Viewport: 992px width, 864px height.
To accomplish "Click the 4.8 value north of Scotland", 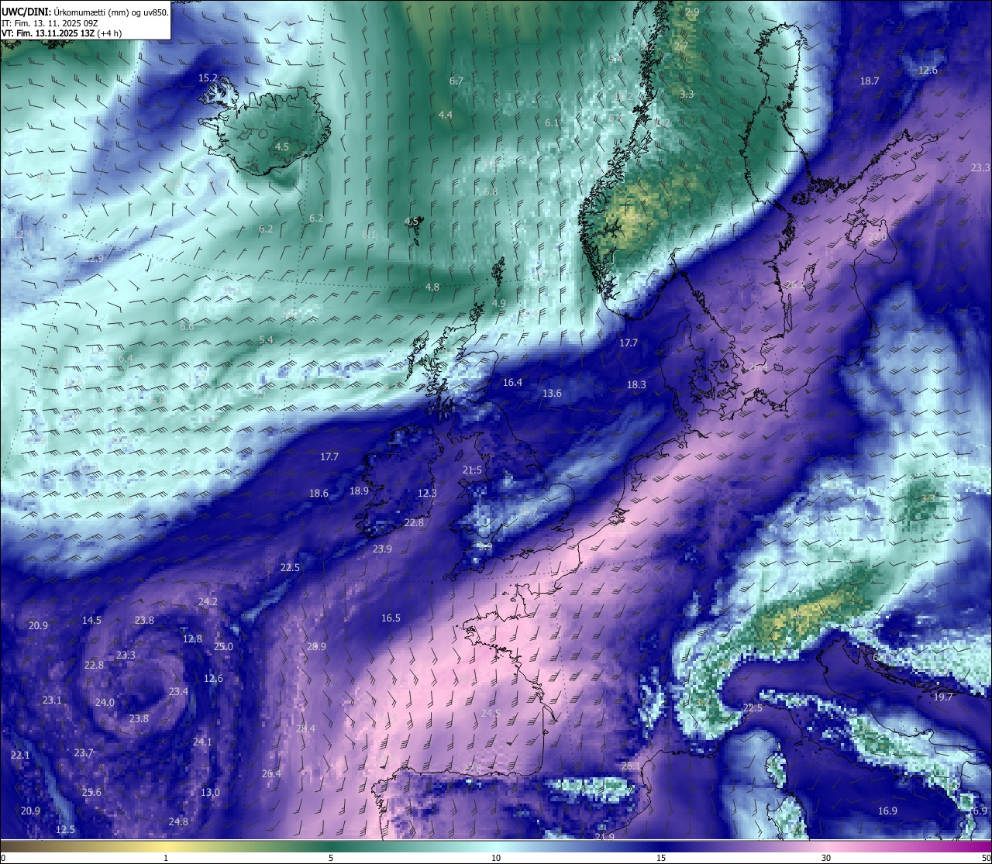I will pos(432,287).
